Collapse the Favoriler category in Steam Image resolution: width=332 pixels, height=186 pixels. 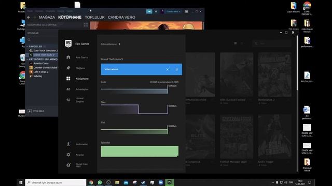[27, 47]
